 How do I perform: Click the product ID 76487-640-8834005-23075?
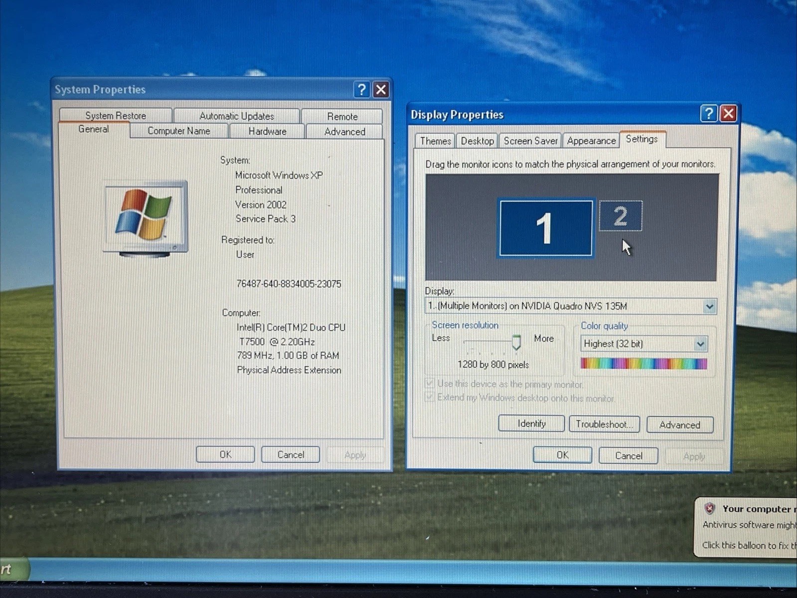coord(289,284)
